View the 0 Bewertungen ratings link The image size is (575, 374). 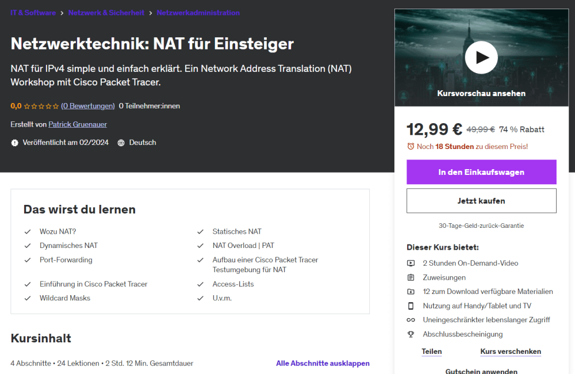(x=88, y=106)
